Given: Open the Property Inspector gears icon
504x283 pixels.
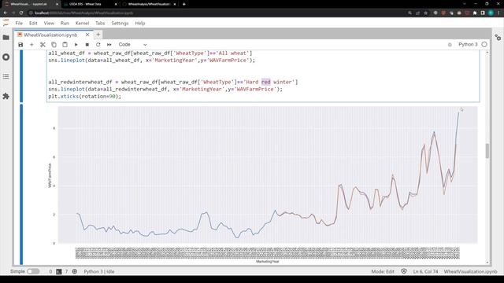Looking at the screenshot, I should coord(498,38).
